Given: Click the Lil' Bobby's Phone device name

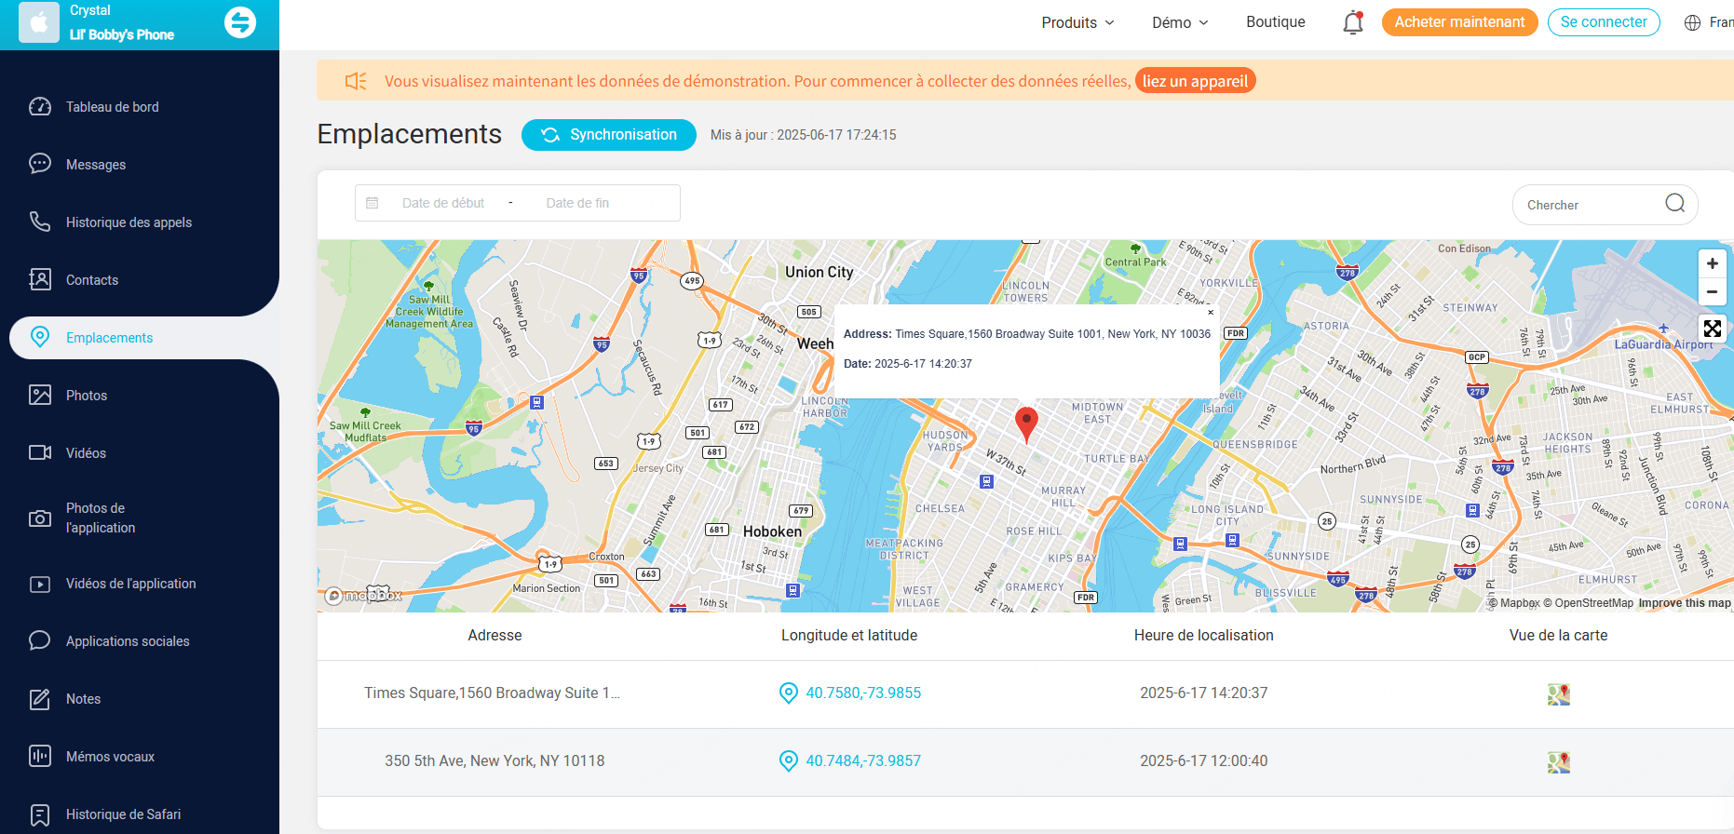Looking at the screenshot, I should tap(122, 34).
